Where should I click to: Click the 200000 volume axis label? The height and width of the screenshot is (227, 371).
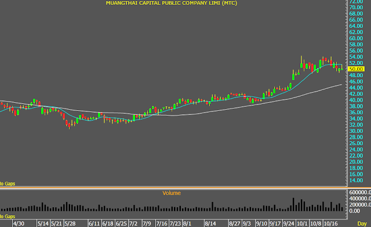[x=360, y=204]
